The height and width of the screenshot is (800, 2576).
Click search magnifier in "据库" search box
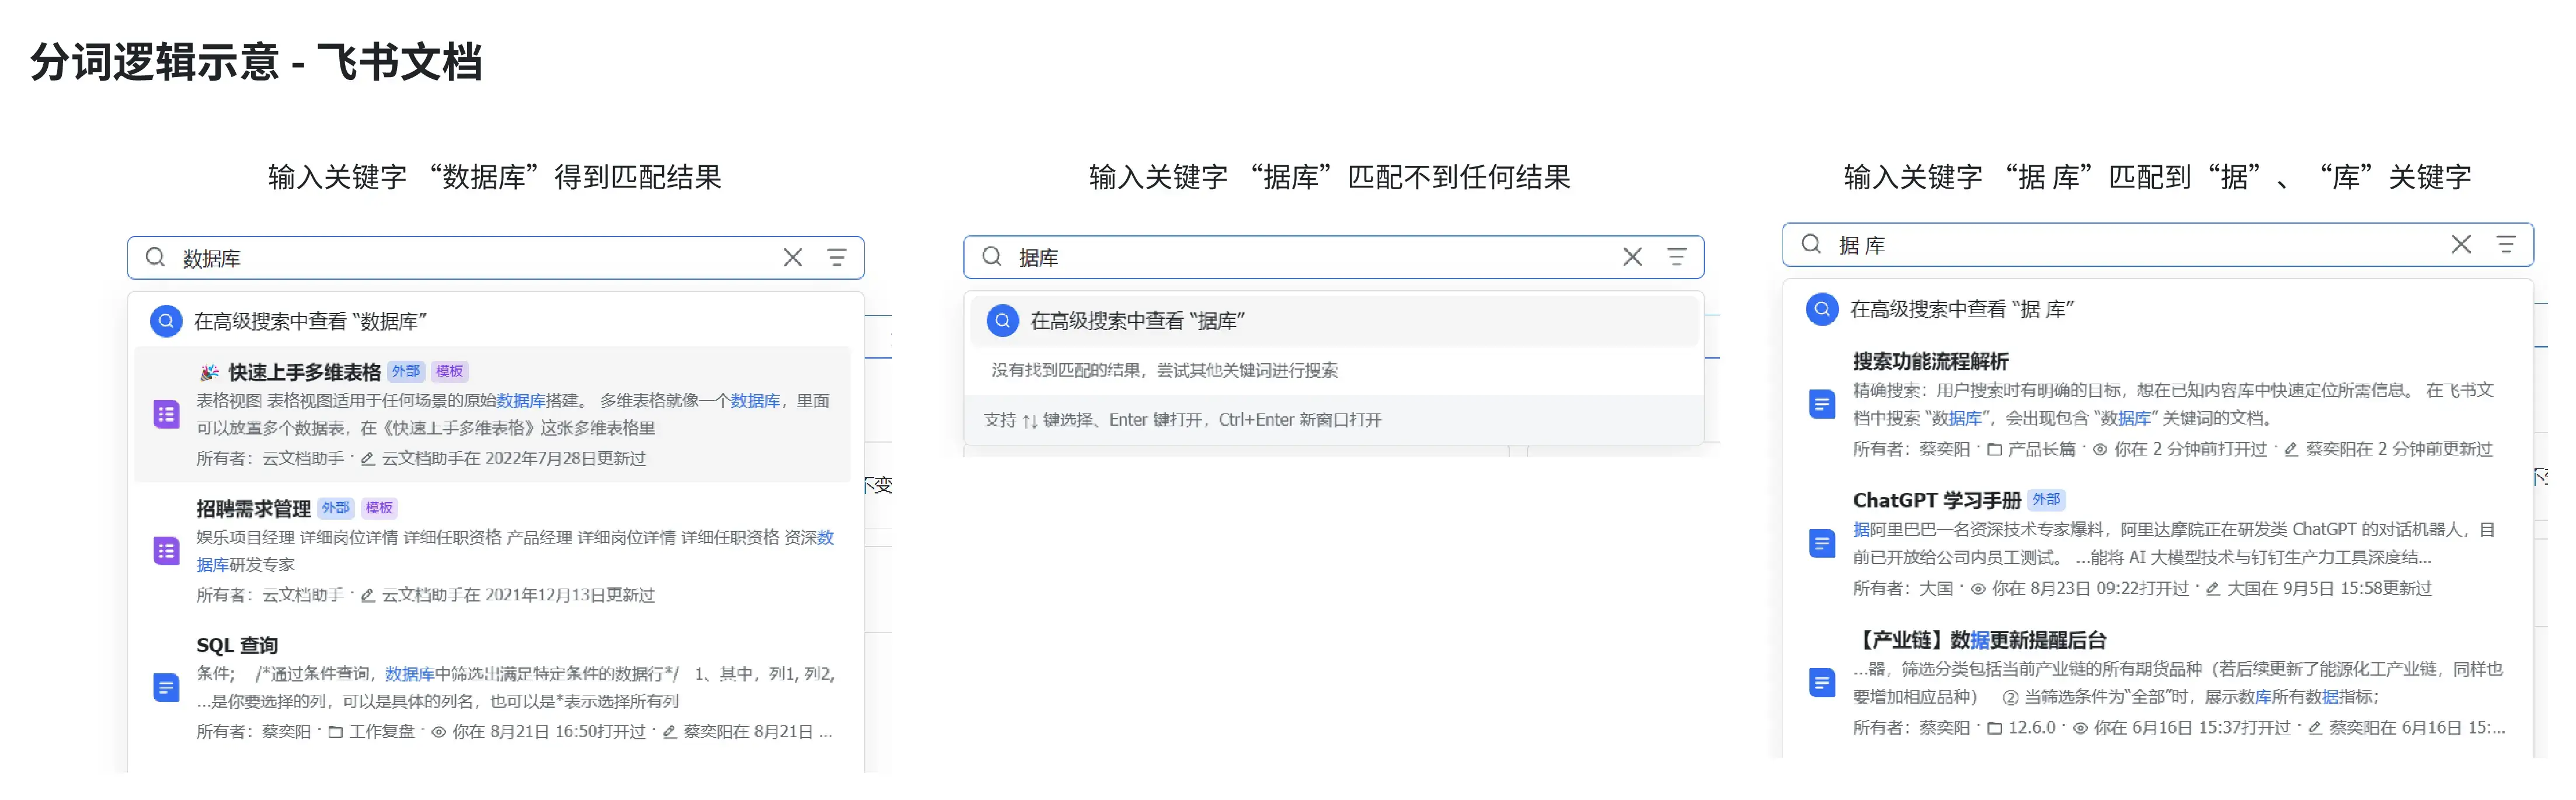(x=992, y=257)
